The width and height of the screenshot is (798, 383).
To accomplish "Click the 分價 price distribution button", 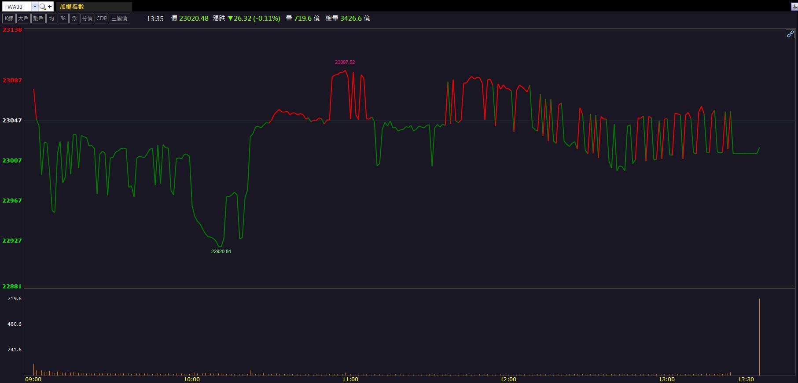I will pyautogui.click(x=87, y=18).
